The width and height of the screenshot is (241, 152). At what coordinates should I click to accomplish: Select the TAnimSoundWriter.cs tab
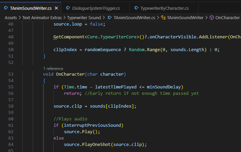[x=31, y=8]
